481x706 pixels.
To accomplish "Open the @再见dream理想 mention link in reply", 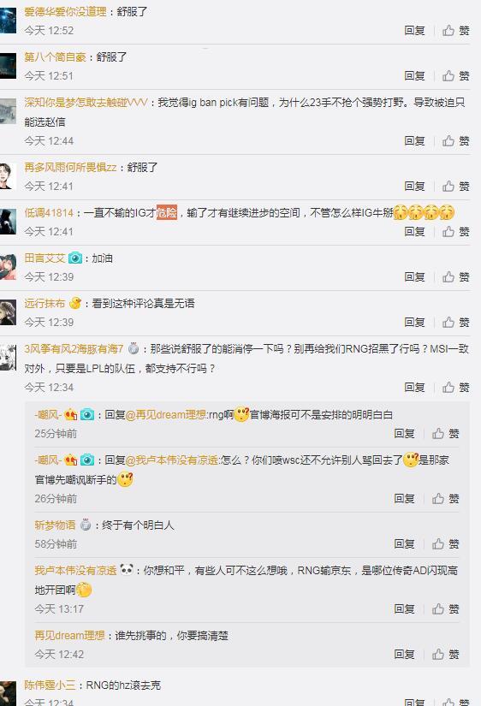I will click(x=165, y=415).
